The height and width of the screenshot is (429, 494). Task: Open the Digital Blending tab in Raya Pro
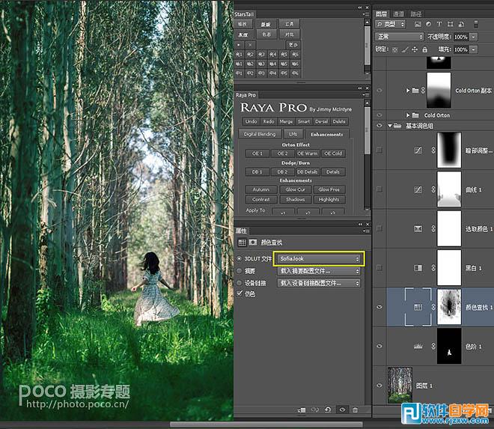(x=260, y=134)
